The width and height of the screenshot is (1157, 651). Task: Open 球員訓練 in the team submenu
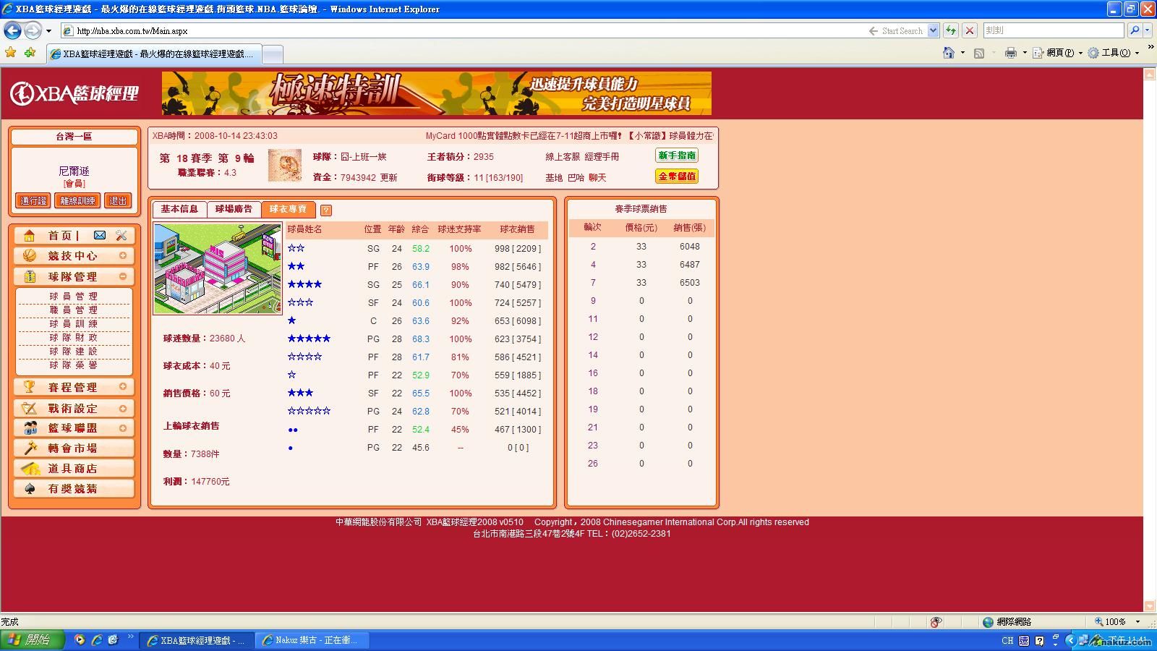click(x=74, y=323)
